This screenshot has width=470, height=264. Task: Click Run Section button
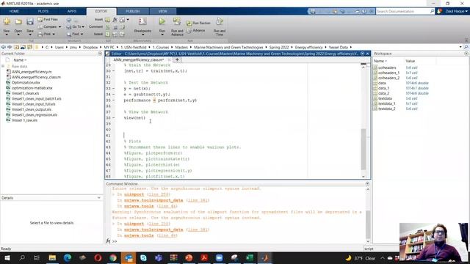pos(198,23)
